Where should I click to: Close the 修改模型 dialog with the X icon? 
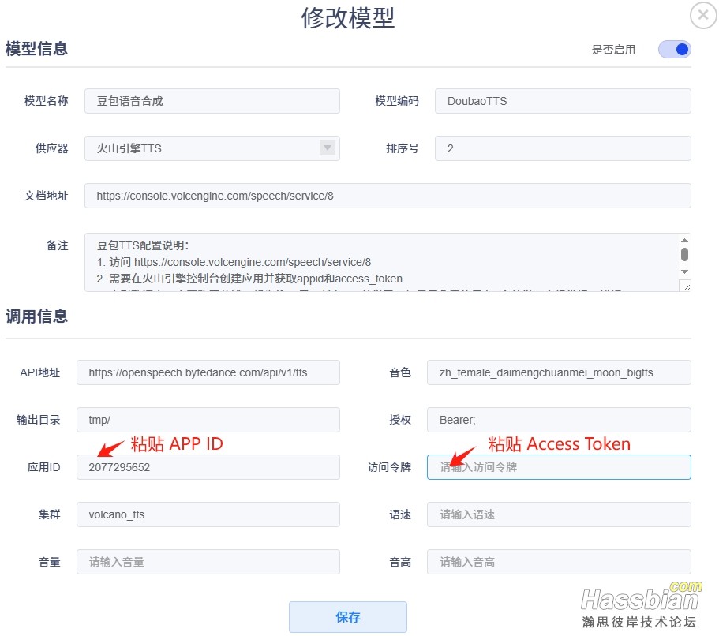(x=703, y=16)
